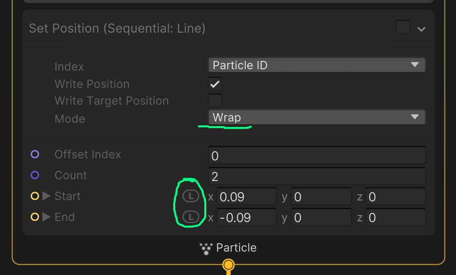
Task: Click the Offset Index input port circle
Action: 35,154
